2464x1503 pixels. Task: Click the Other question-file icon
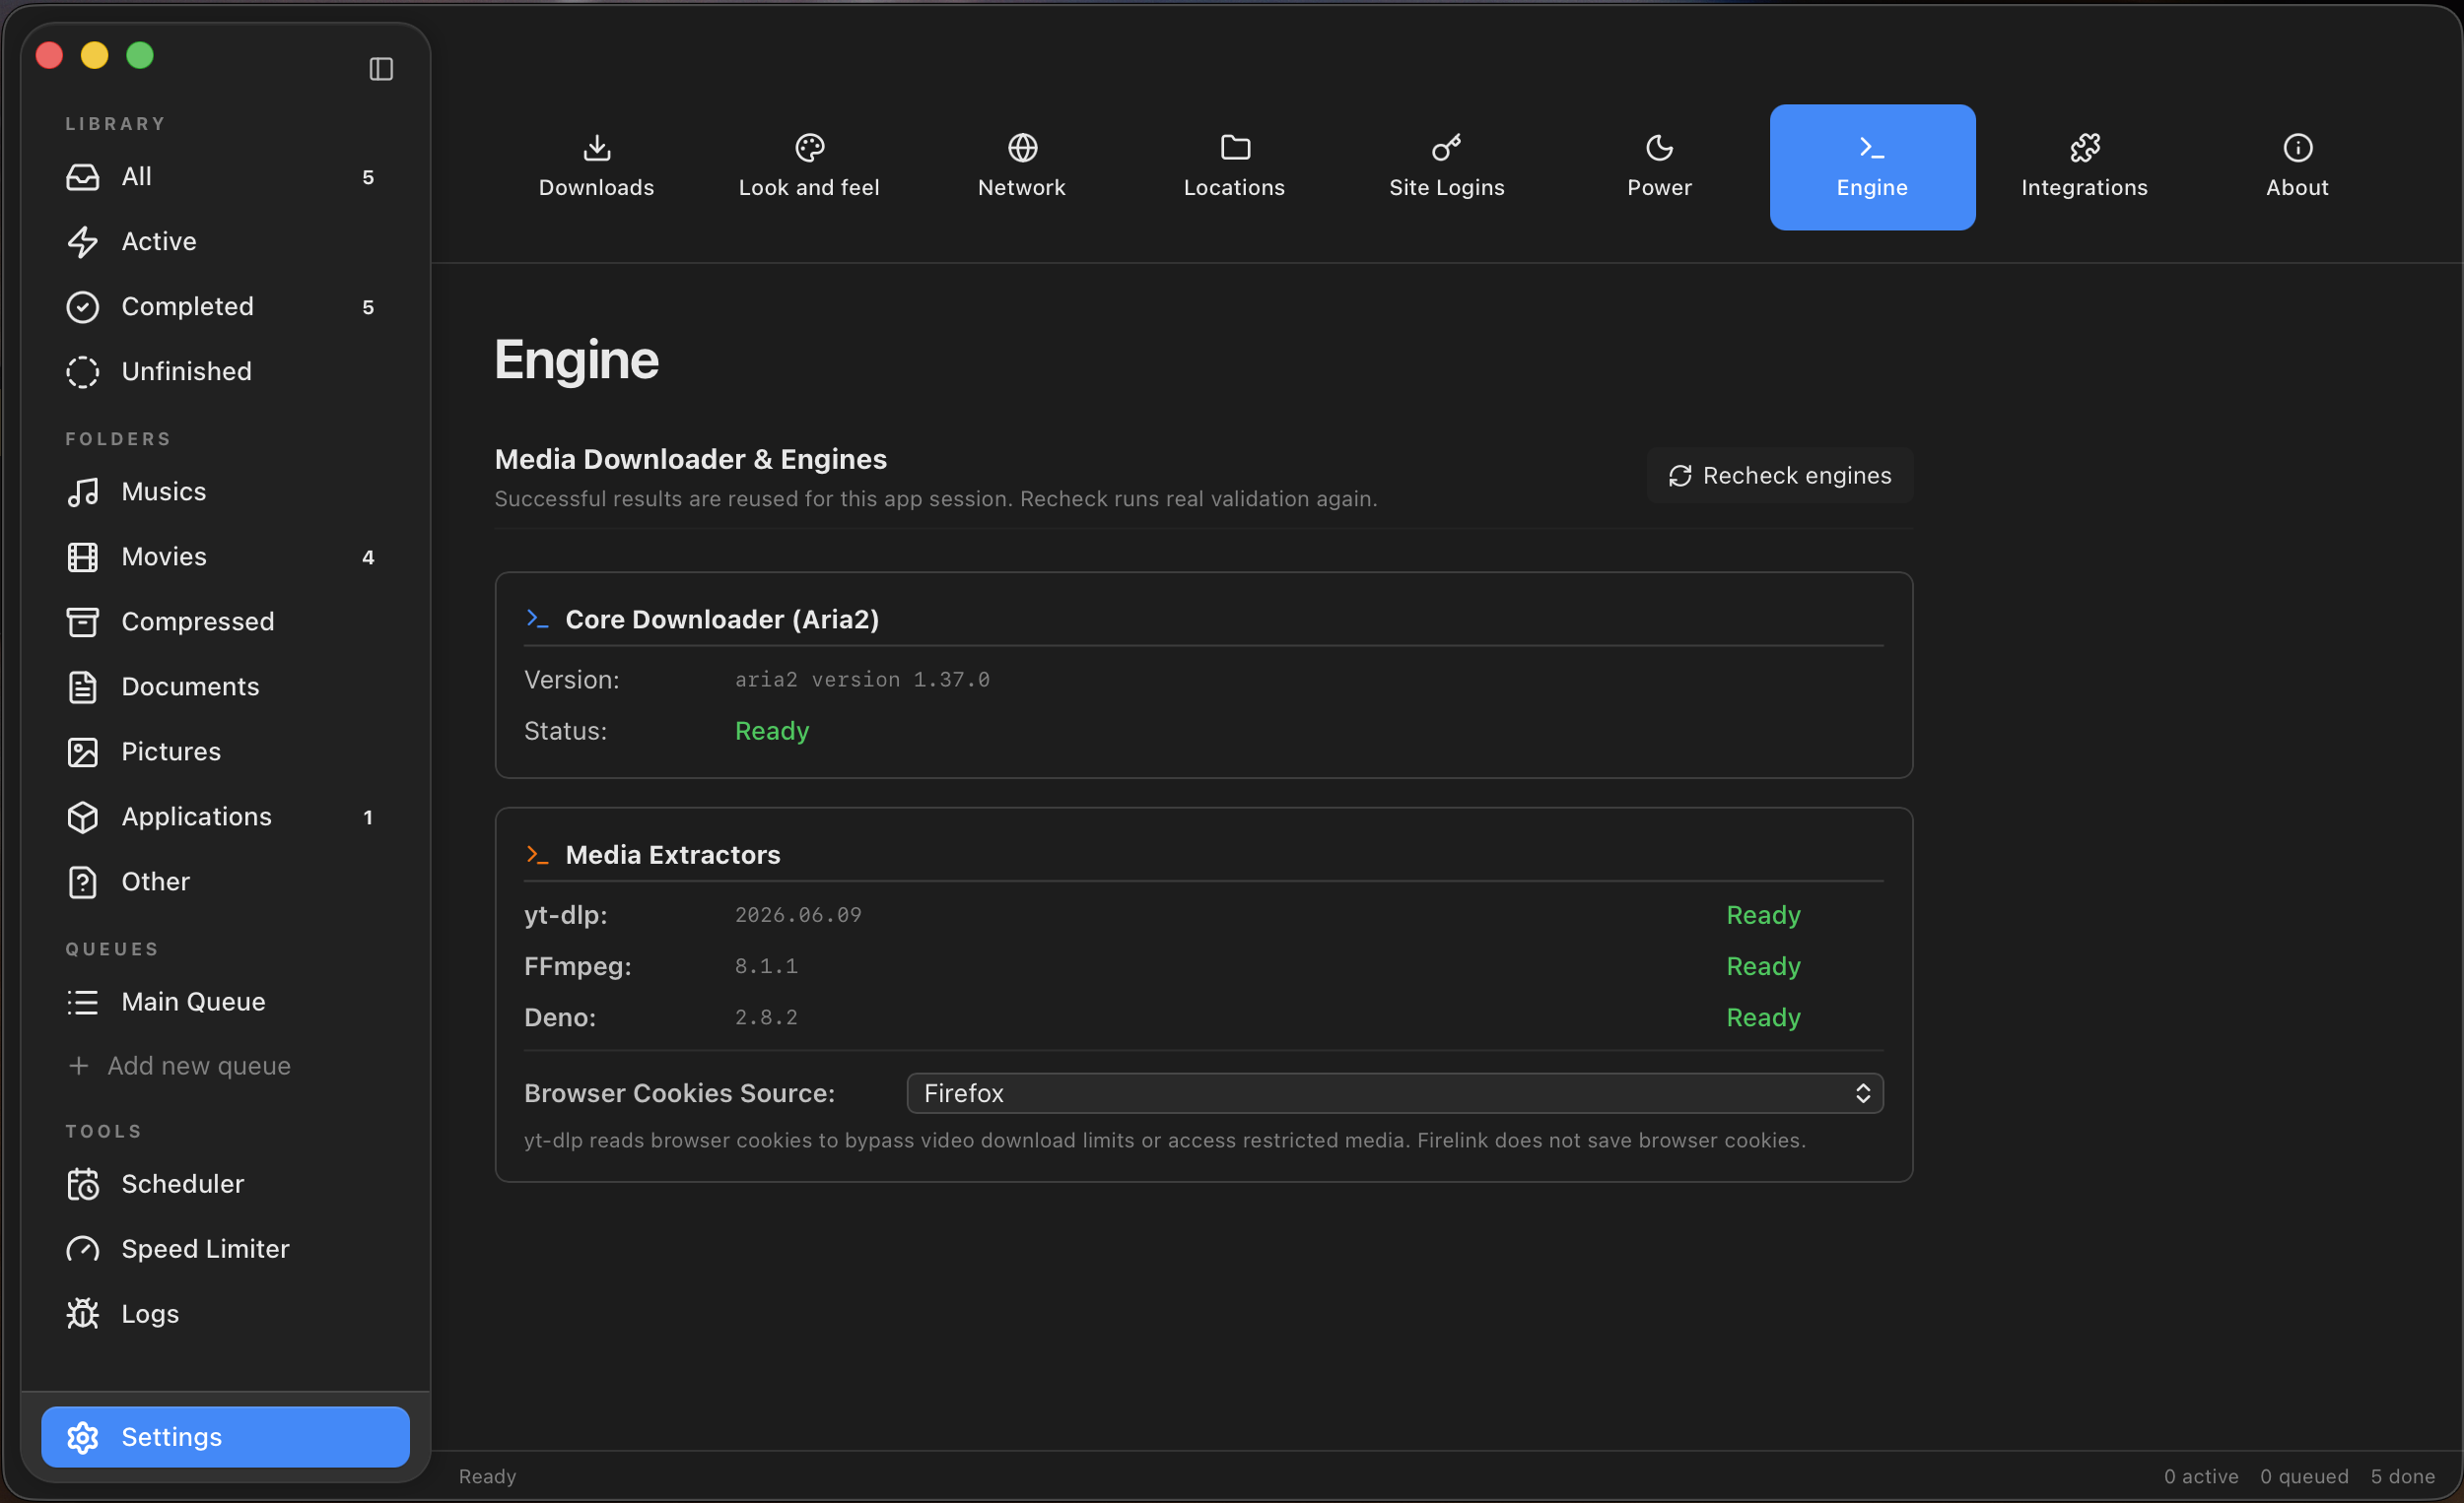pos(83,882)
